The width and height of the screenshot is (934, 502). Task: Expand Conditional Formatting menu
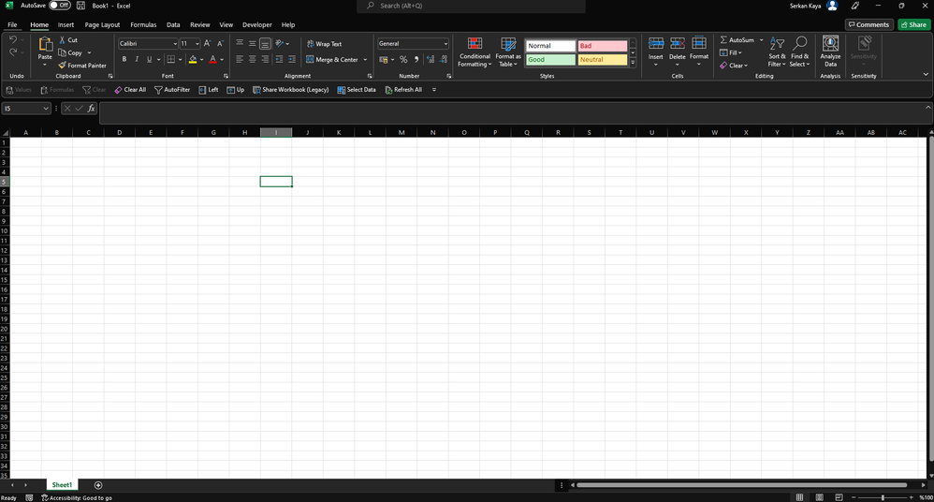tap(474, 52)
